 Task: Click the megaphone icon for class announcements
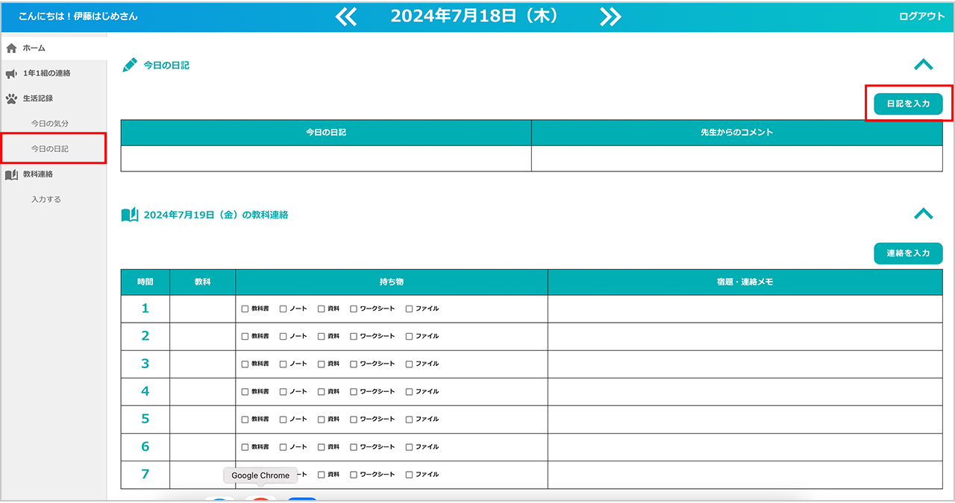coord(11,74)
